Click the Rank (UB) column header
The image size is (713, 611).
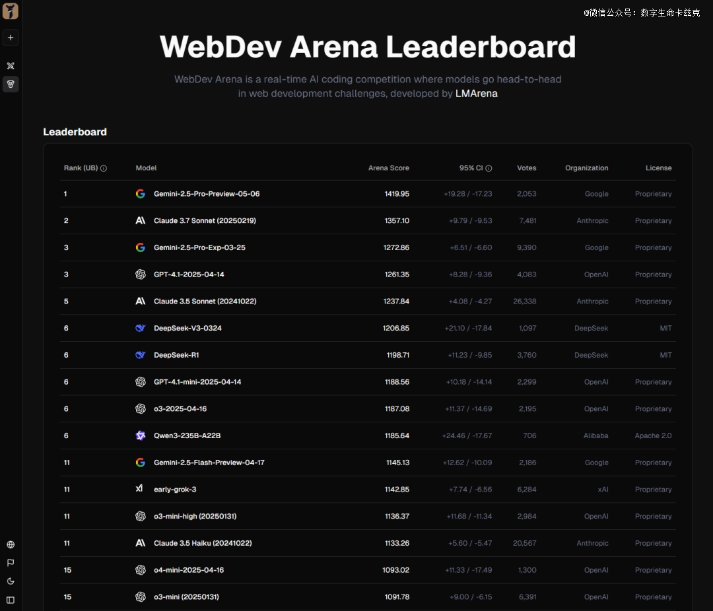tap(81, 168)
